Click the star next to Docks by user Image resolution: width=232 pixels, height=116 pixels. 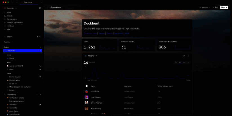click(40, 77)
